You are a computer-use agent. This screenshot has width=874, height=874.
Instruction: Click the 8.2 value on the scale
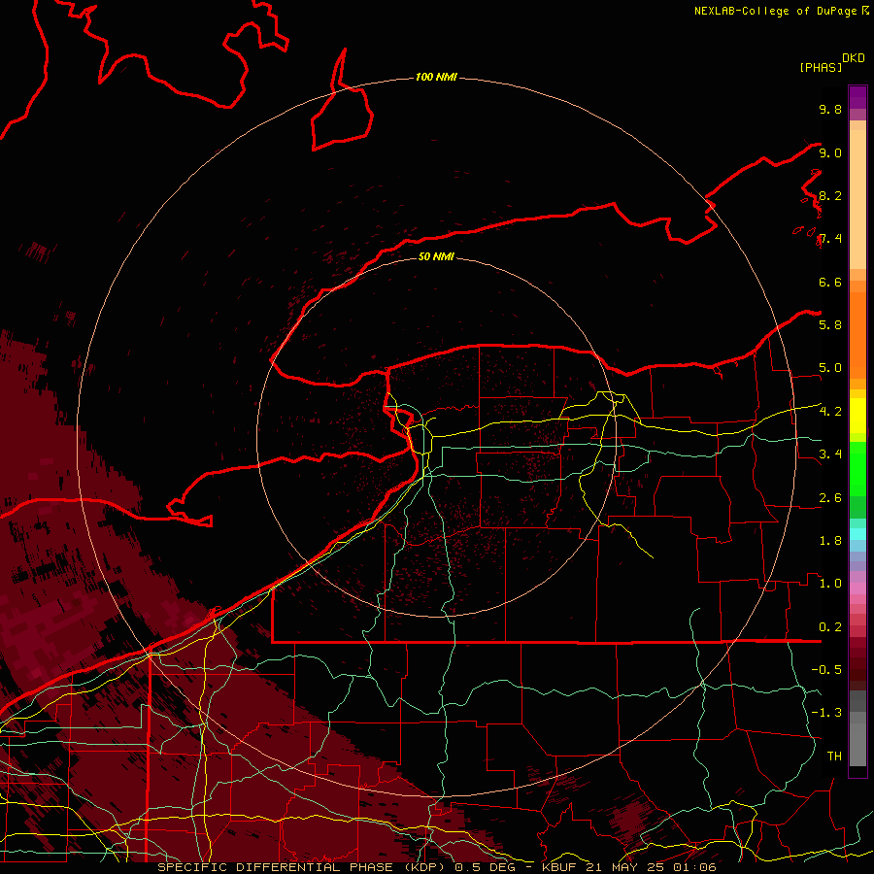coord(830,195)
